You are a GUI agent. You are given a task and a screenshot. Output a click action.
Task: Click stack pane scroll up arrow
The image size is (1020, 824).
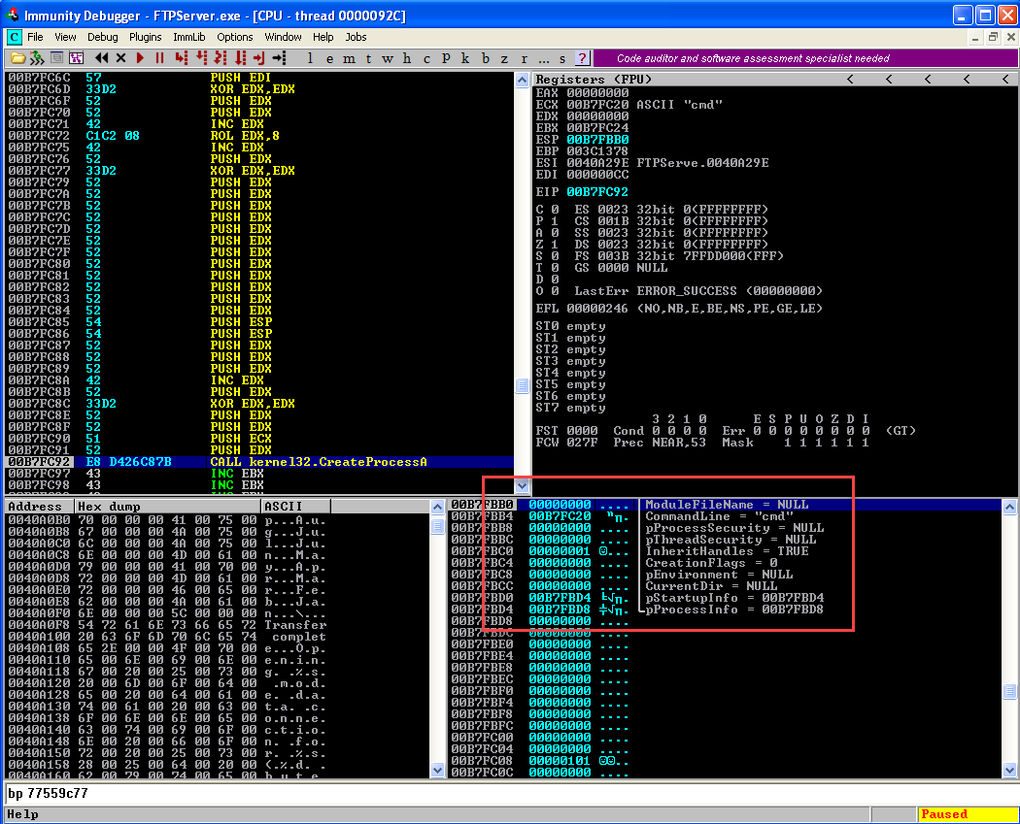tap(1009, 507)
